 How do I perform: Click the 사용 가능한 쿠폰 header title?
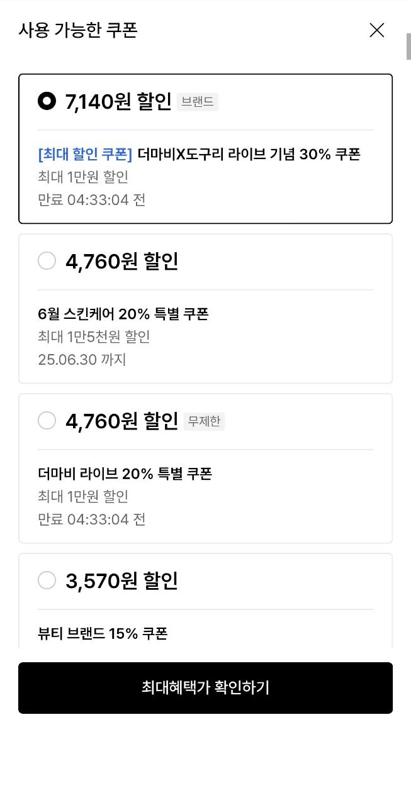click(x=78, y=30)
